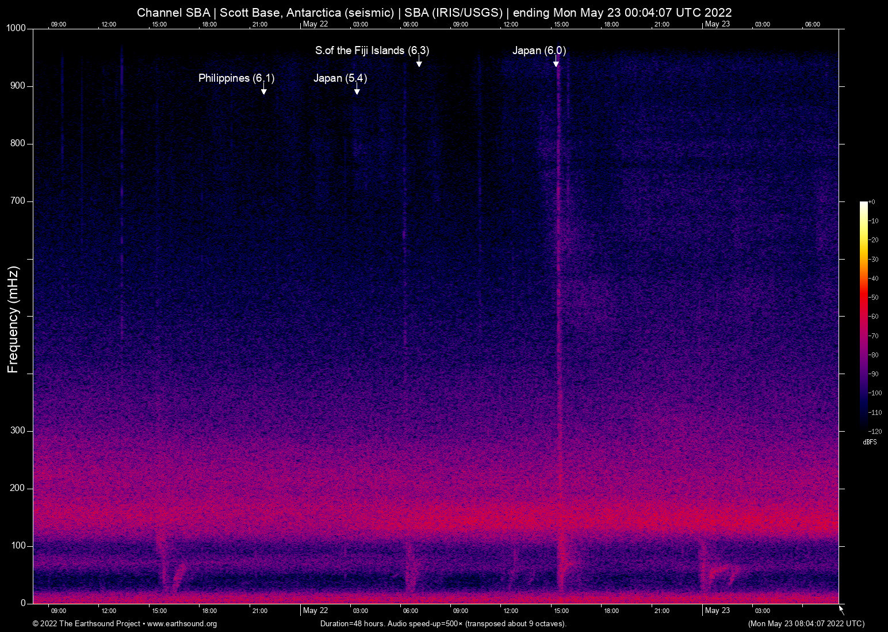Viewport: 888px width, 632px height.
Task: Click the 1000 frequency tick label
Action: click(17, 28)
